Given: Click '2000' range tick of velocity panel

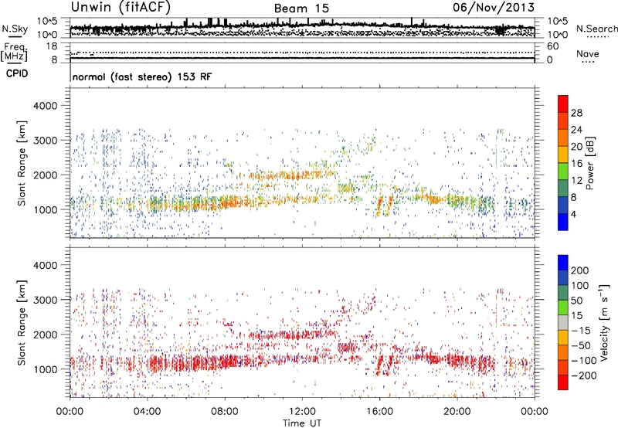Looking at the screenshot, I should tap(46, 335).
